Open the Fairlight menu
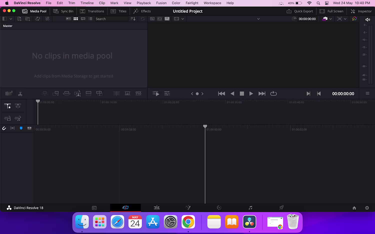Screen dimensions: 375x234 [x=192, y=3]
